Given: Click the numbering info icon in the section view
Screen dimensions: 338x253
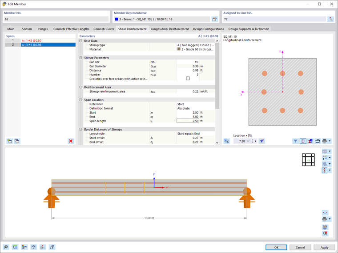Looking at the screenshot, I should pos(310,141).
